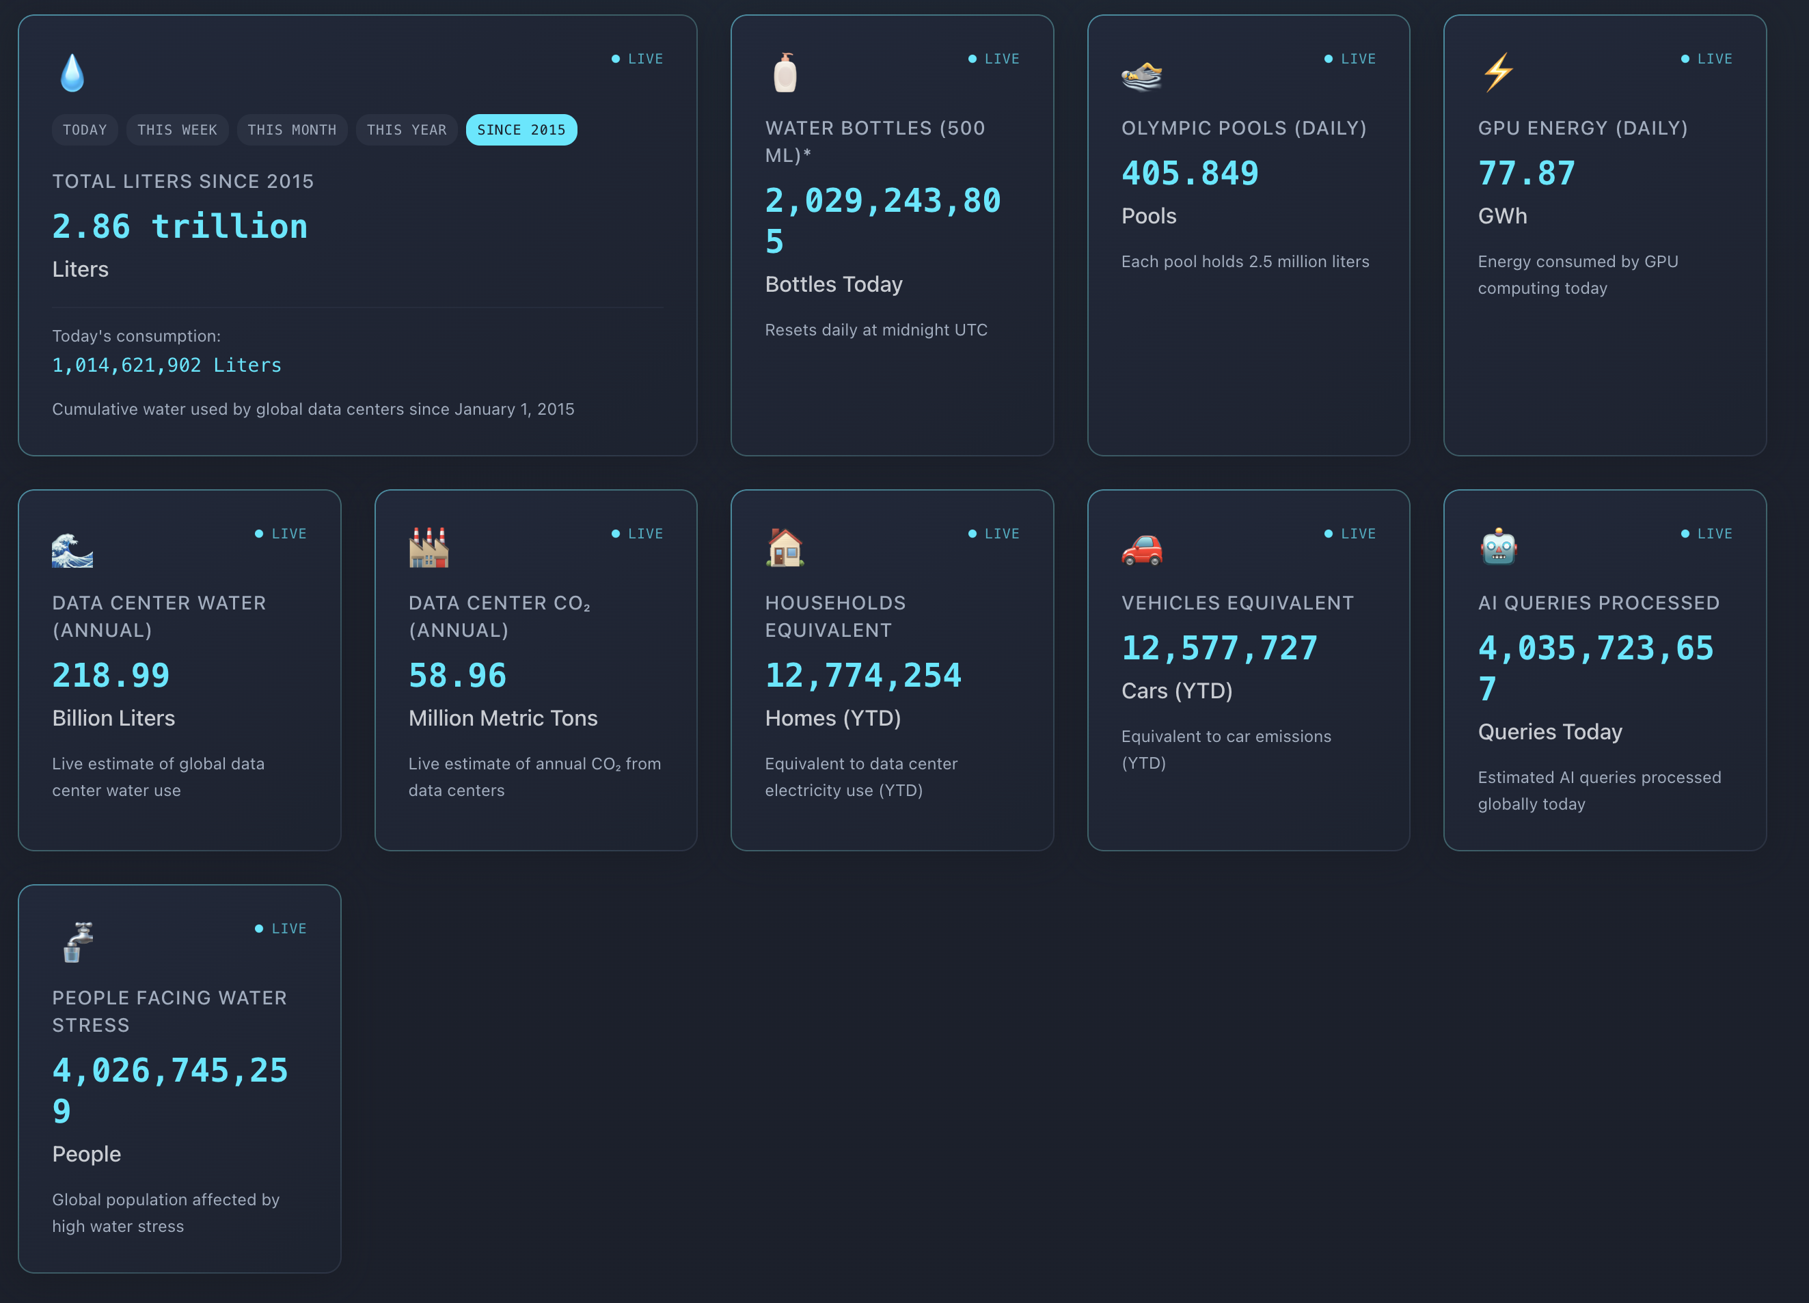Click the water droplet icon

[x=72, y=72]
